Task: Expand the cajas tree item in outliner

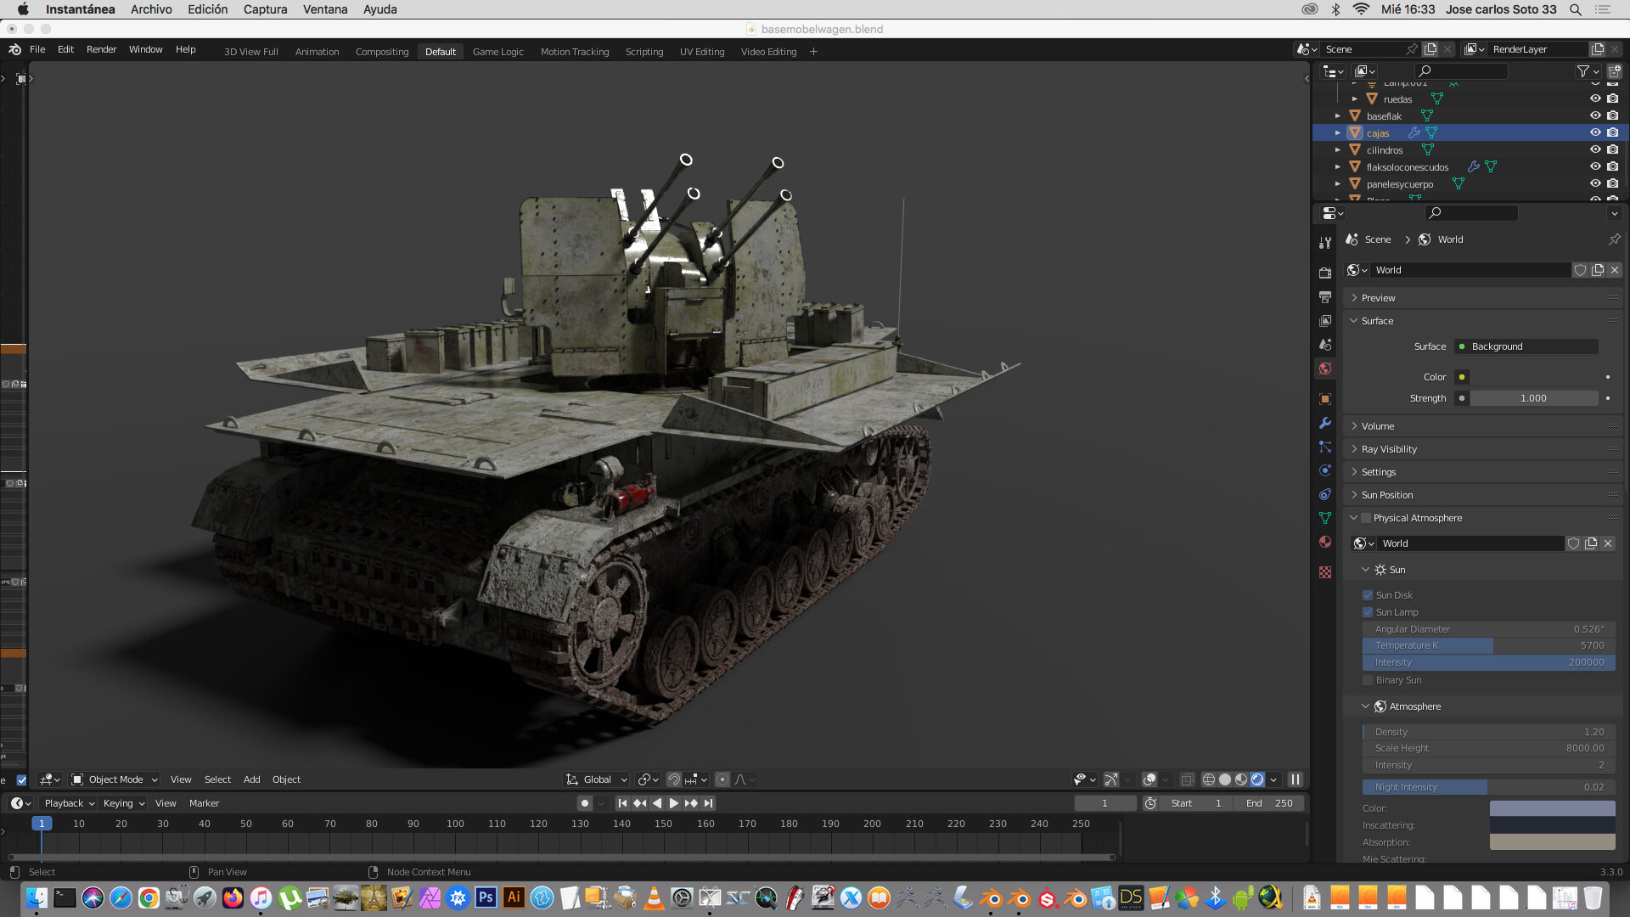Action: (1338, 132)
